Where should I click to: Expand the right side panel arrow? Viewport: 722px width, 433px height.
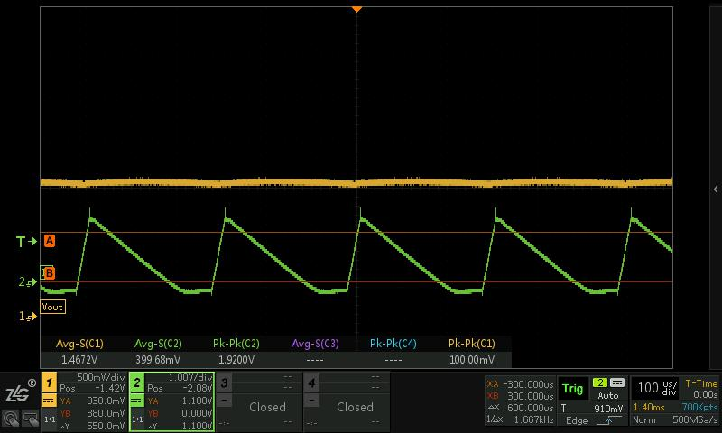[715, 189]
